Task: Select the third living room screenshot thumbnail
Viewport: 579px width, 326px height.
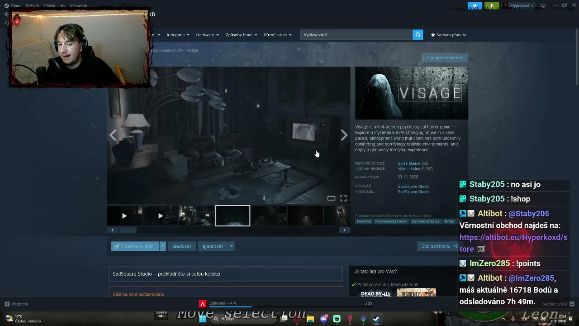Action: coord(196,216)
